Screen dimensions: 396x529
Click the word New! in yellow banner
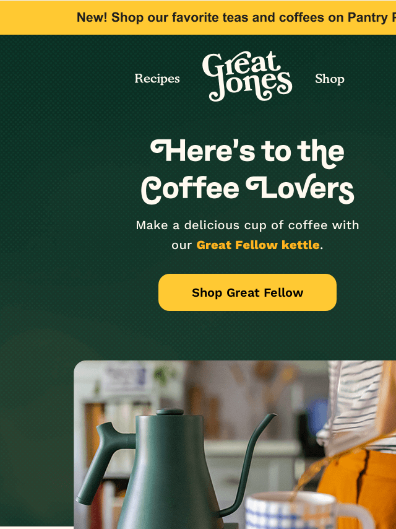coord(92,17)
